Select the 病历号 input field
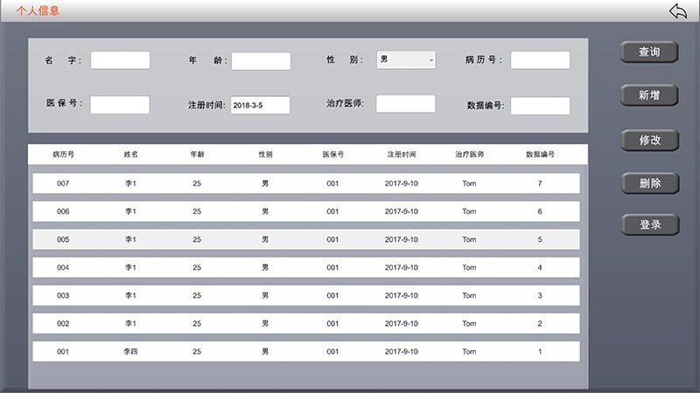This screenshot has width=700, height=393. [540, 60]
